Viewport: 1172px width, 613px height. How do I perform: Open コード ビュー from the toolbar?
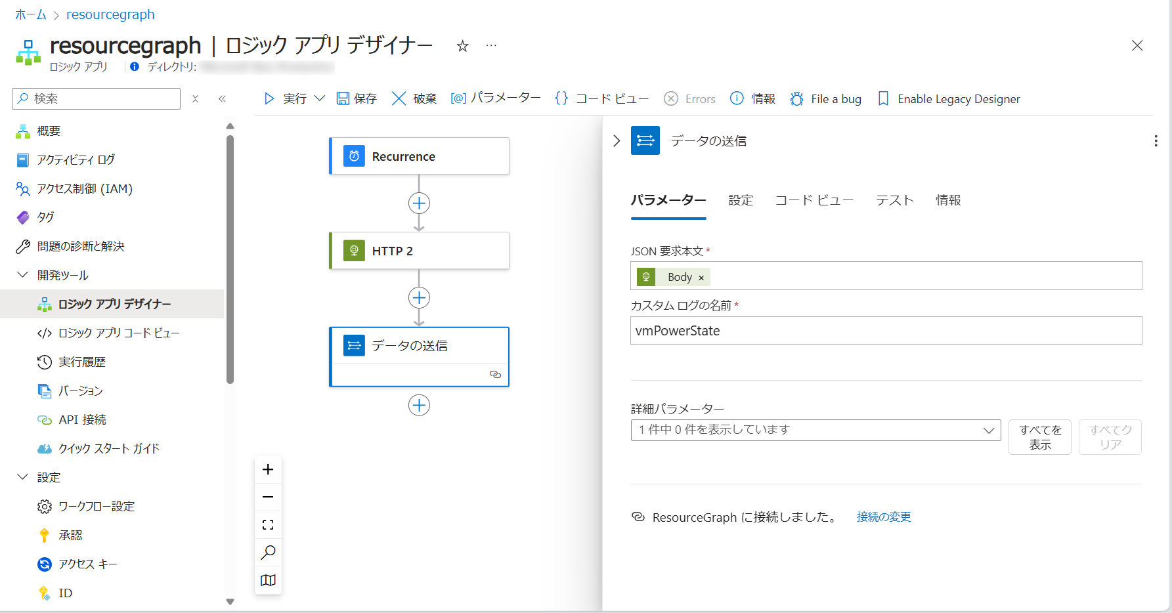point(602,98)
